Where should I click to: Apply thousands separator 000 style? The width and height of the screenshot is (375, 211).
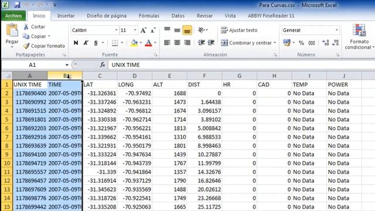pyautogui.click(x=312, y=43)
